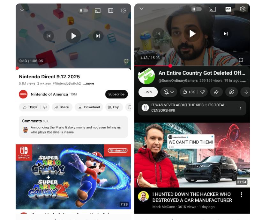262x220 pixels.
Task: Like the Nintendo Direct video (156K)
Action: pos(30,107)
